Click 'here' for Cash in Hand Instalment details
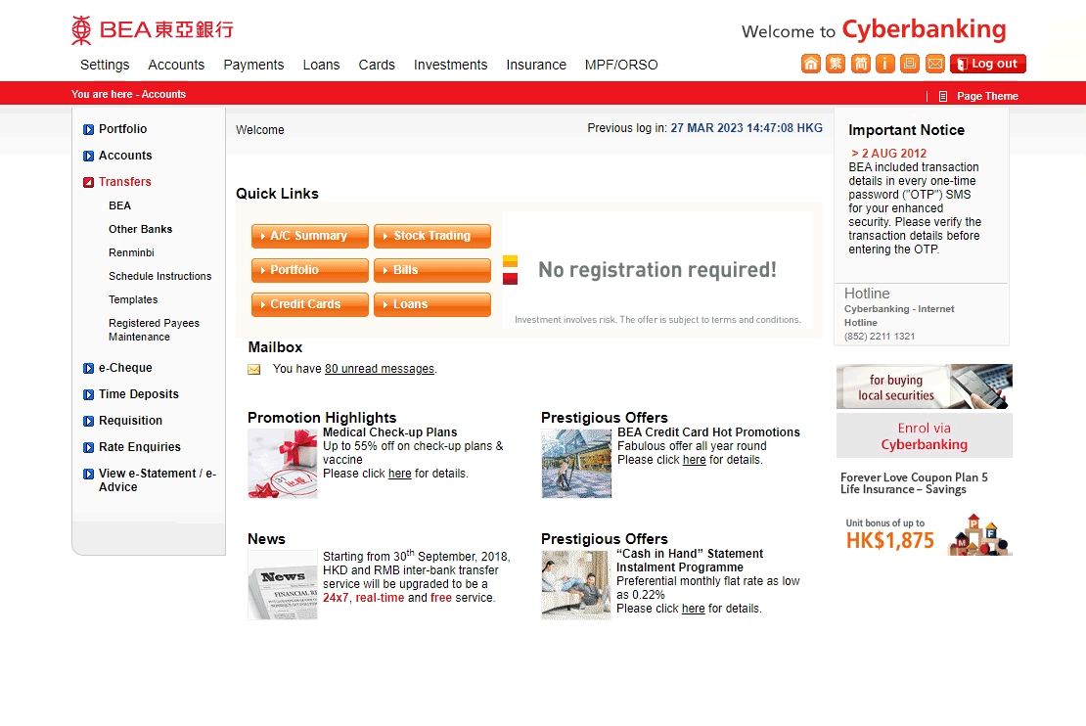This screenshot has width=1086, height=726. pyautogui.click(x=694, y=609)
